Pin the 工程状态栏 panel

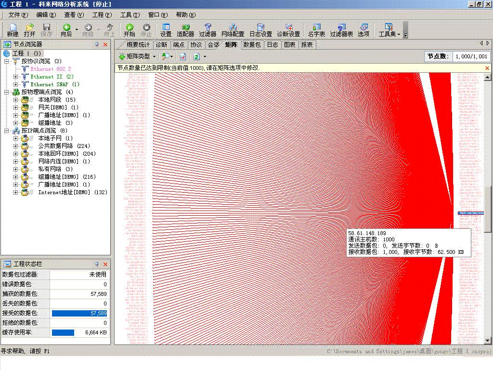97,264
